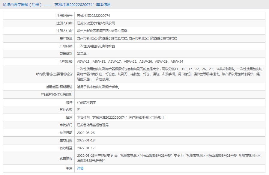Screen dimensions: 269x175
Task: Select effective date 2022-01-18
Action: coord(86,140)
